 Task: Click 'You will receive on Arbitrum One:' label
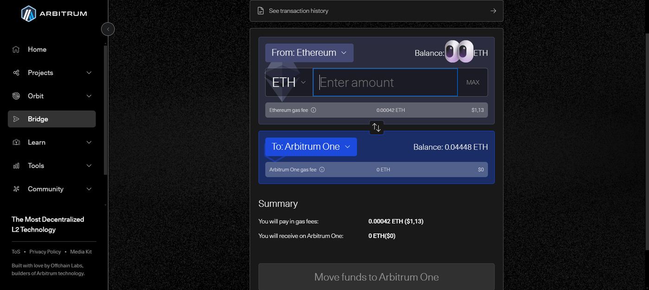[301, 236]
